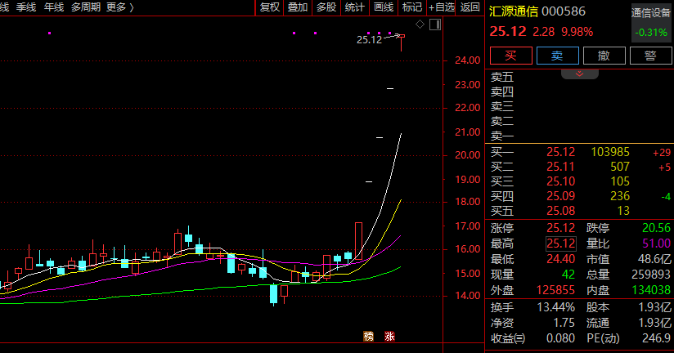This screenshot has width=674, height=353.
Task: Open the 更多 periods dropdown
Action: [x=119, y=7]
